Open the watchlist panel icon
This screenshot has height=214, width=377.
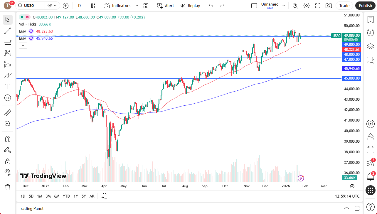[371, 20]
